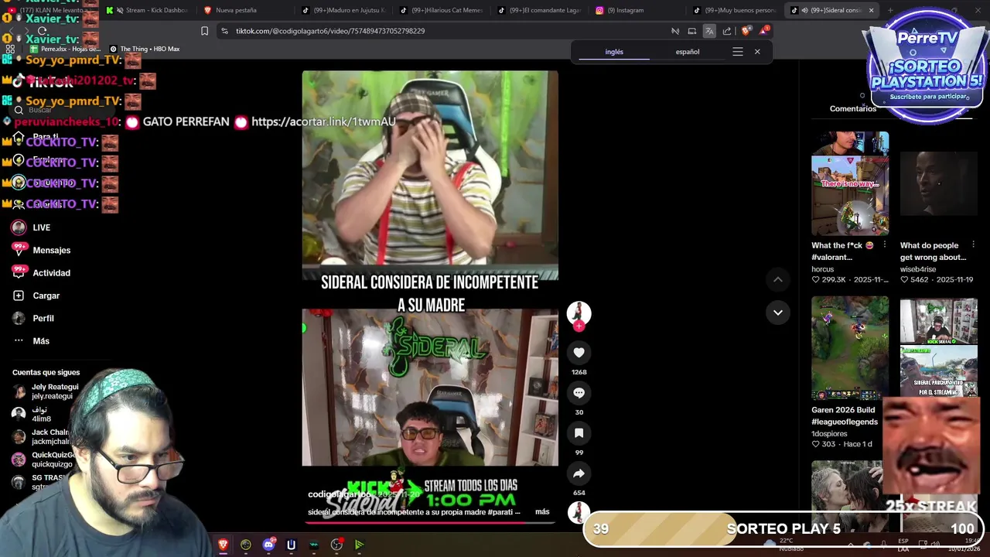
Task: Close the translate popup
Action: (x=757, y=52)
